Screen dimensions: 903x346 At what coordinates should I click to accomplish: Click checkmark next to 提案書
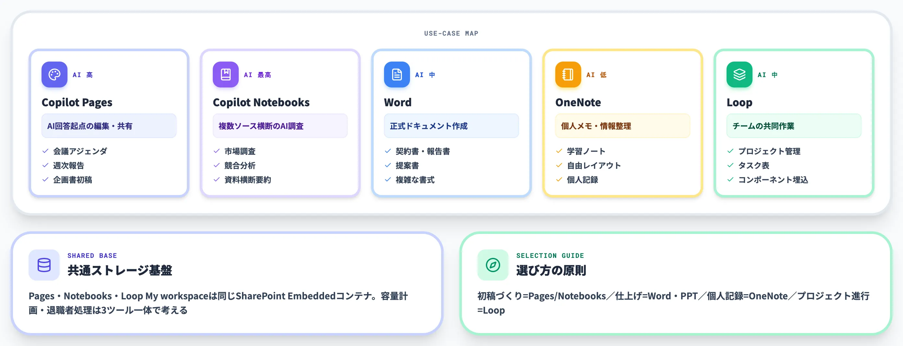click(x=388, y=165)
